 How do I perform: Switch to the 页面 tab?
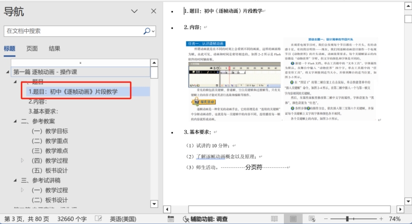pyautogui.click(x=32, y=49)
